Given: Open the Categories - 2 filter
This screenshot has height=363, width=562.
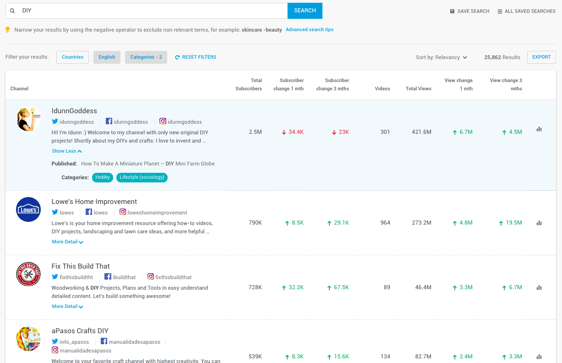Looking at the screenshot, I should point(146,57).
